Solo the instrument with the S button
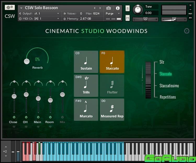This screenshot has height=163, width=196. coord(128,8)
